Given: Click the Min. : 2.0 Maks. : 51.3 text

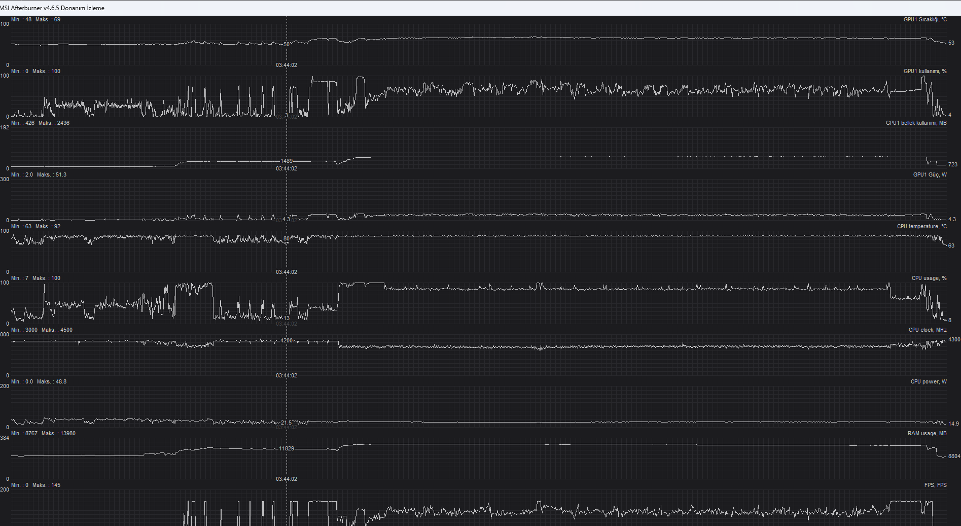Looking at the screenshot, I should [x=39, y=175].
